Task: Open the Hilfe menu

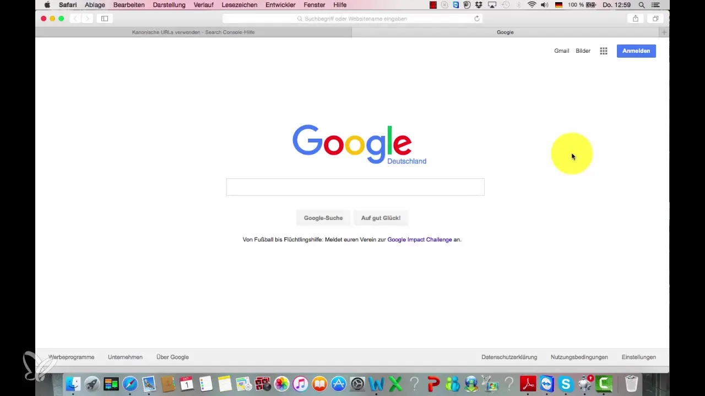Action: [x=340, y=5]
